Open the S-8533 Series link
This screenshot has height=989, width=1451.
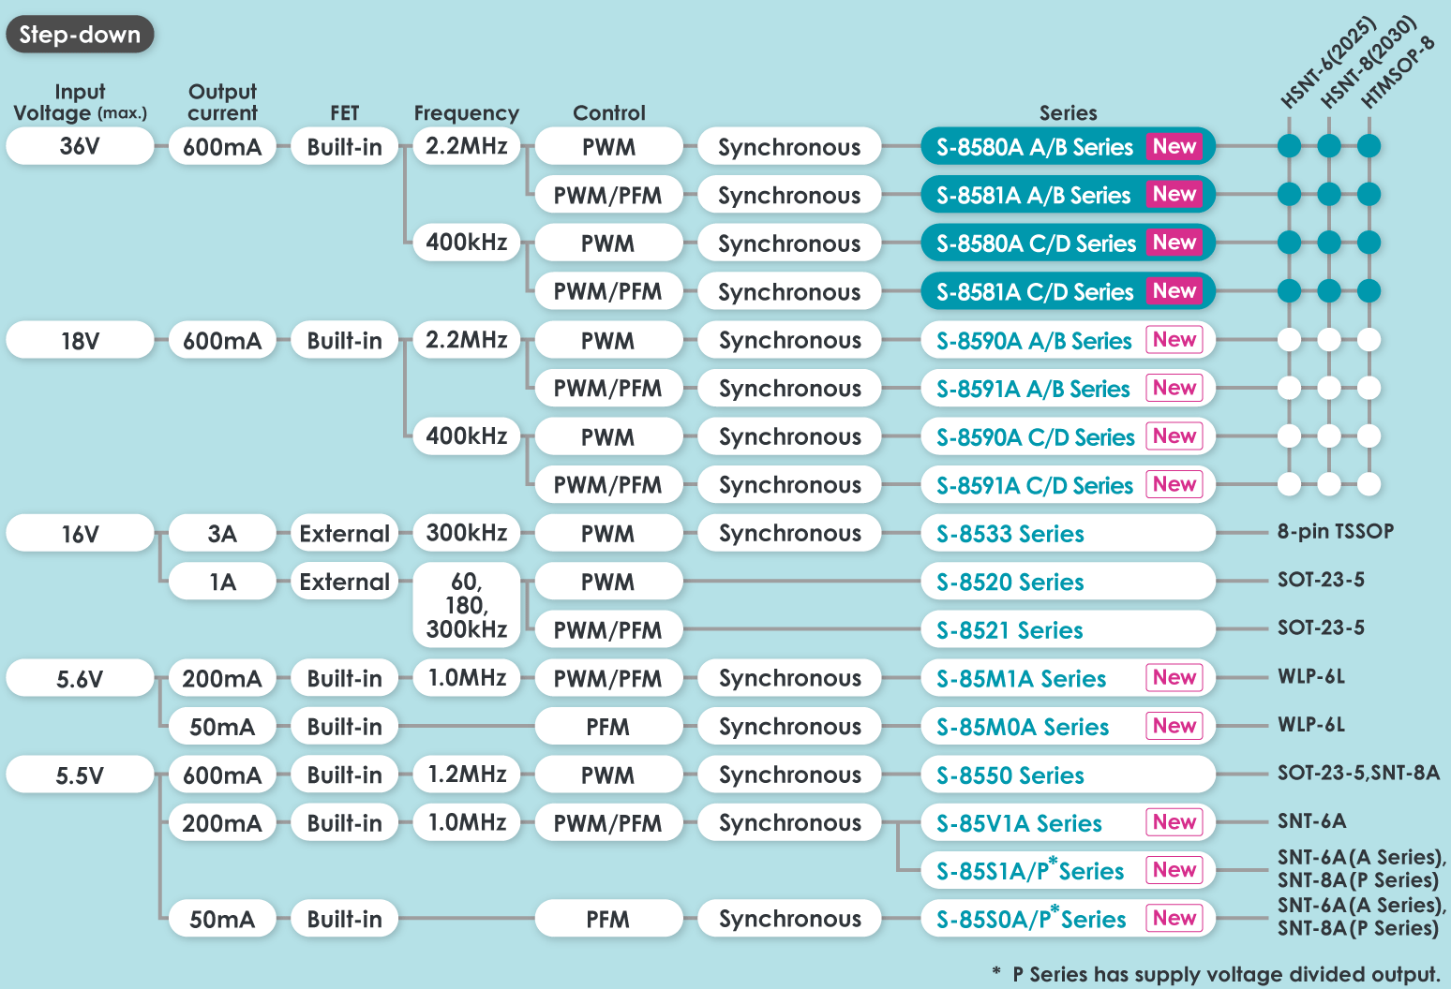1010,534
